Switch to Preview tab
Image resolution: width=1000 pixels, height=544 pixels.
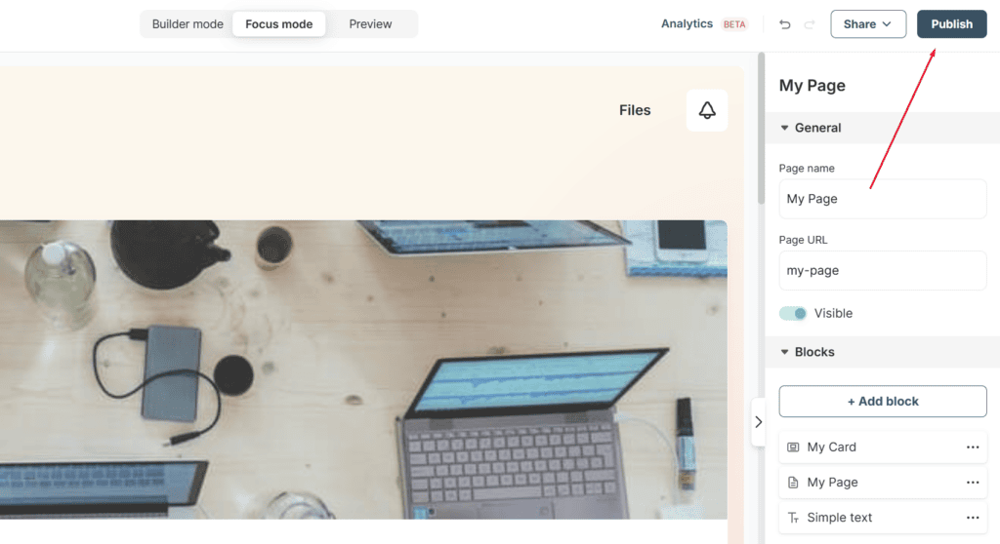[x=370, y=24]
